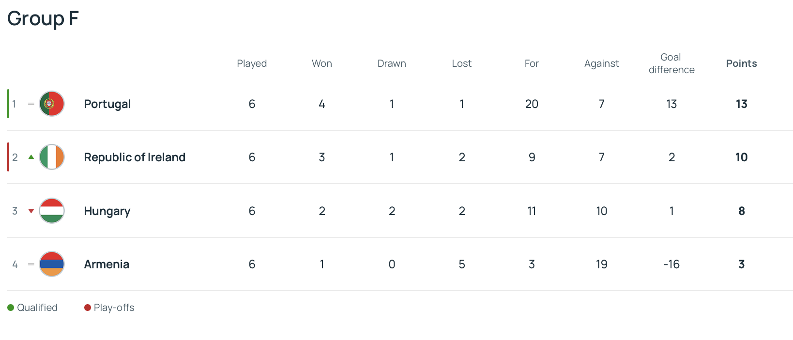Click the Won column header
Screen dimensions: 793x340
[x=322, y=63]
